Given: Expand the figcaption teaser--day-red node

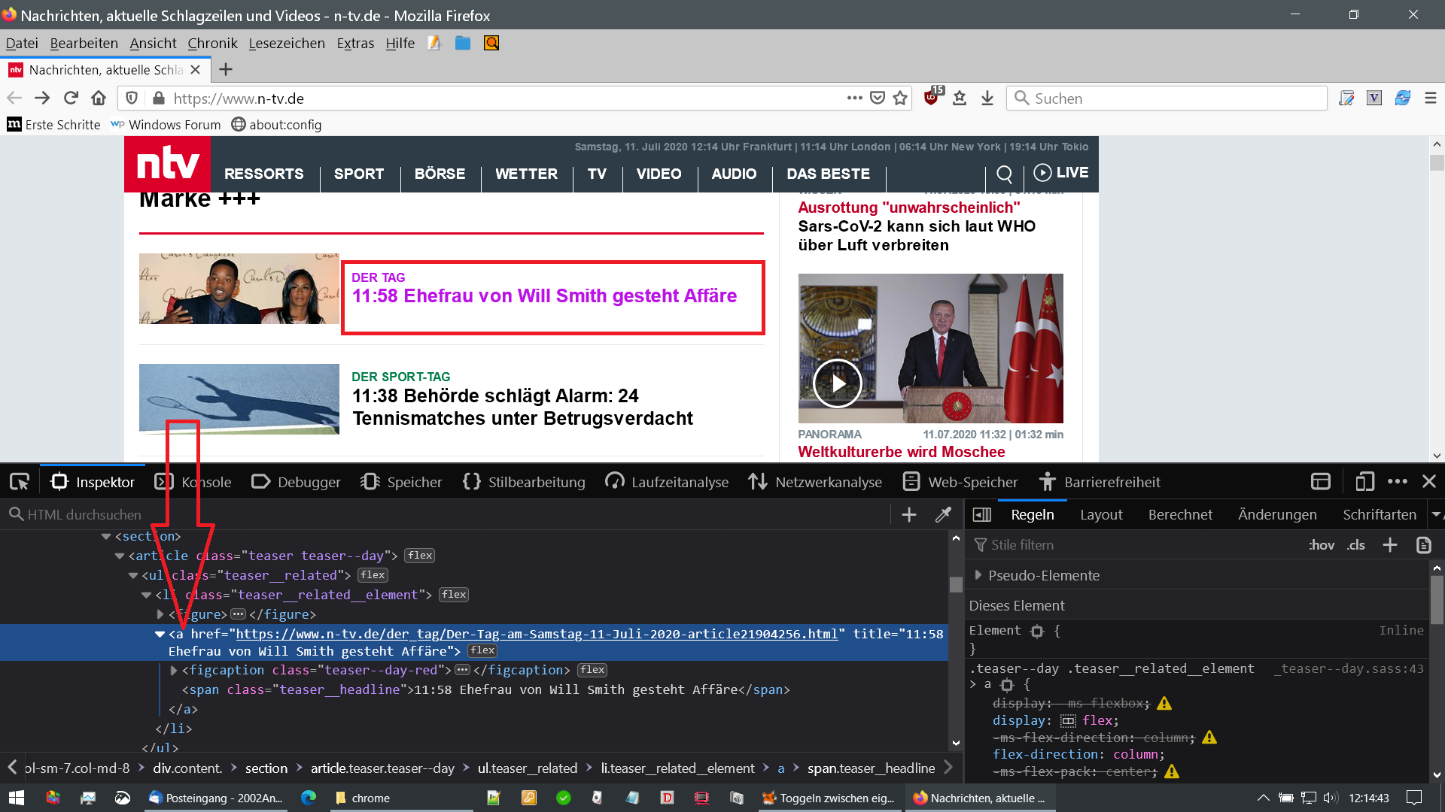Looking at the screenshot, I should point(174,670).
